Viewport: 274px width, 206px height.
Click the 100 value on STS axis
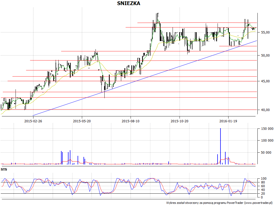tap(264, 179)
